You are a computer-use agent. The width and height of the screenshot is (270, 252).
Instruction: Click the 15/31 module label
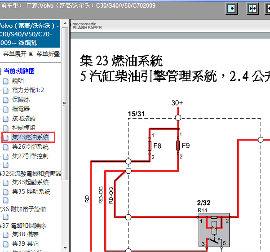(136, 114)
